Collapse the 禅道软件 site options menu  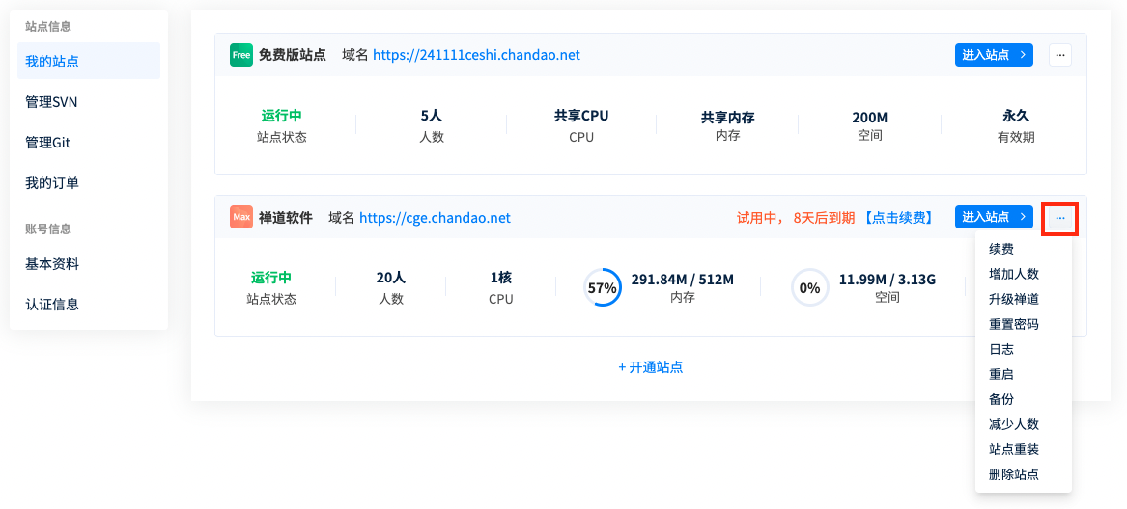pyautogui.click(x=1060, y=218)
